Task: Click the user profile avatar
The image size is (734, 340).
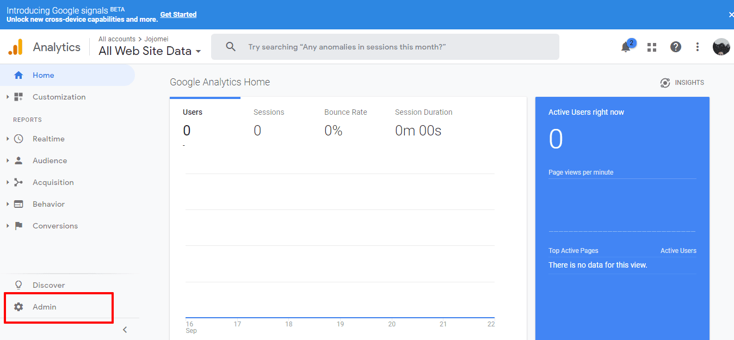Action: click(x=721, y=47)
